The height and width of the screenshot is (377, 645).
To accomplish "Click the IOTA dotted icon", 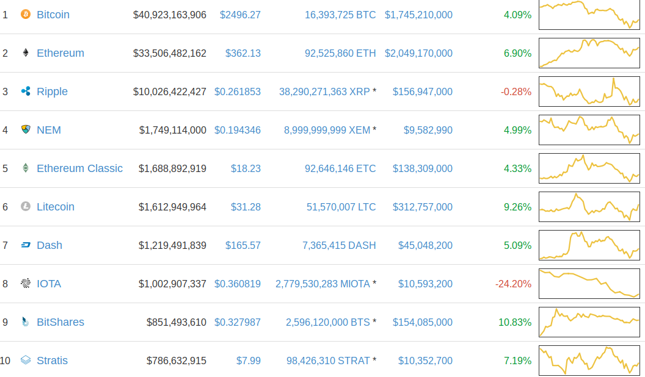I will click(x=25, y=284).
